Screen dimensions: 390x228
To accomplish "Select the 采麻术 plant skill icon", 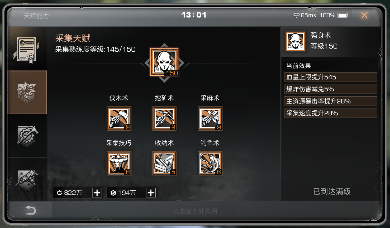I will 210,118.
